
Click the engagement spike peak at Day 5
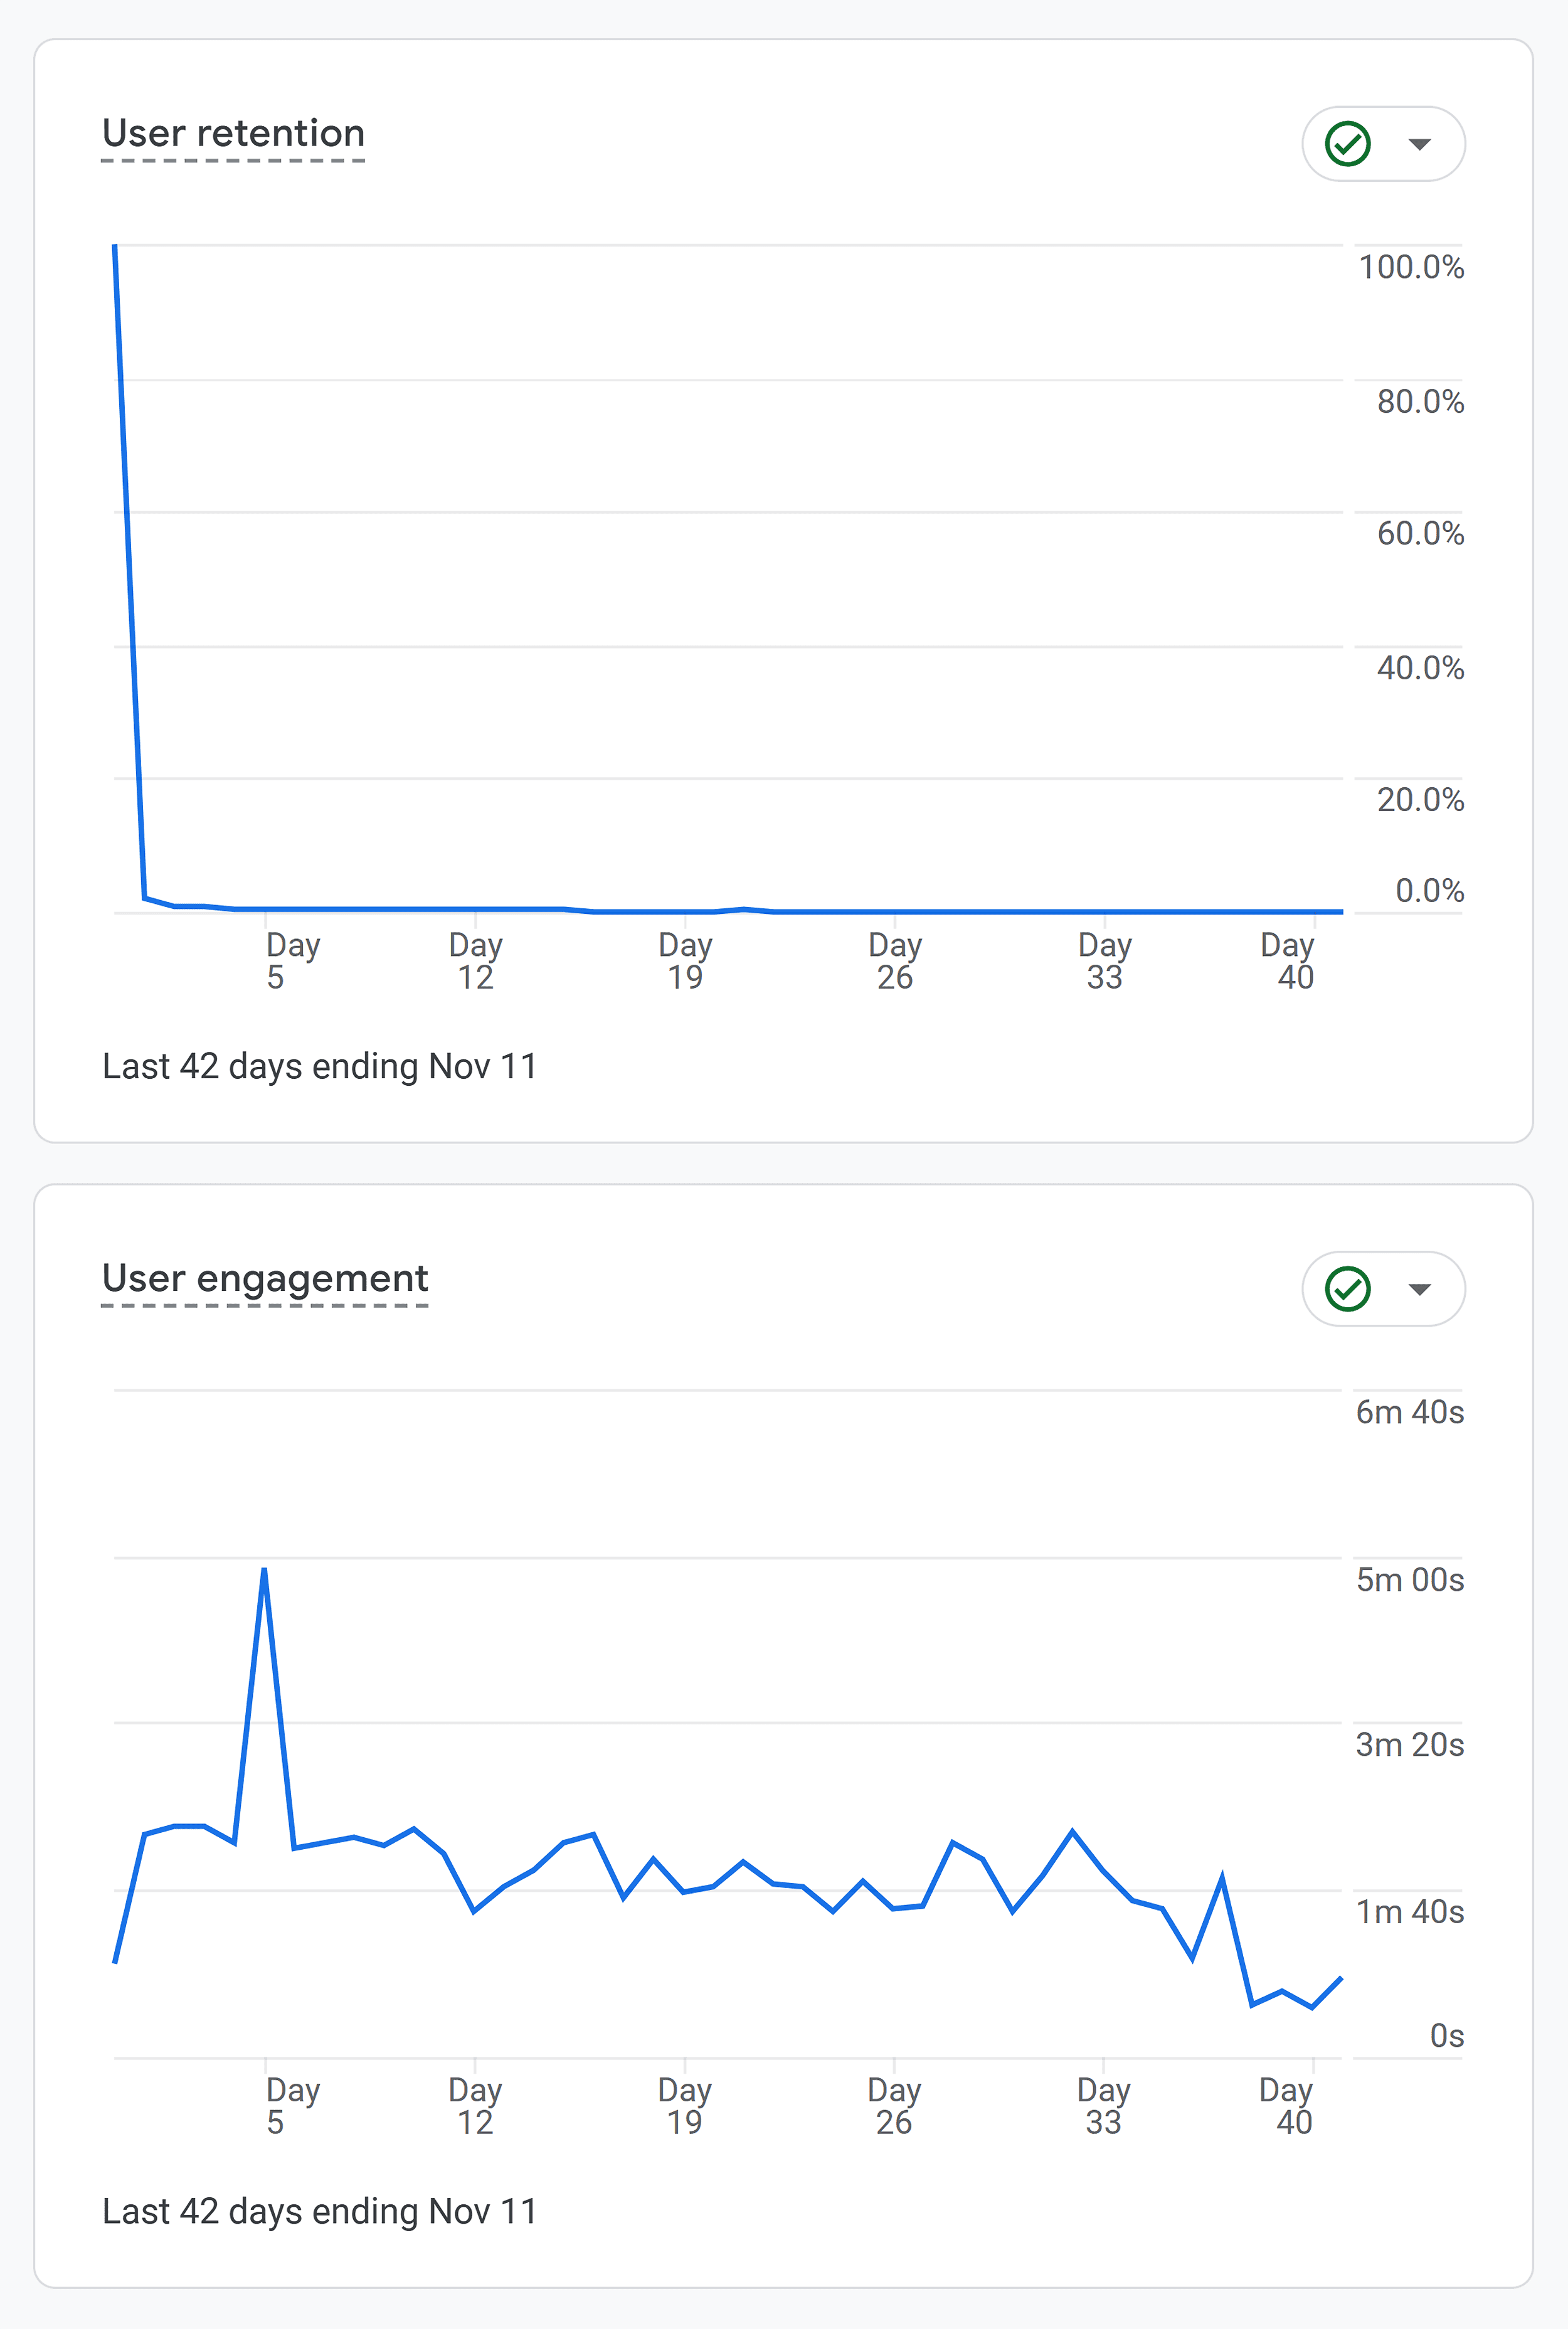264,1569
